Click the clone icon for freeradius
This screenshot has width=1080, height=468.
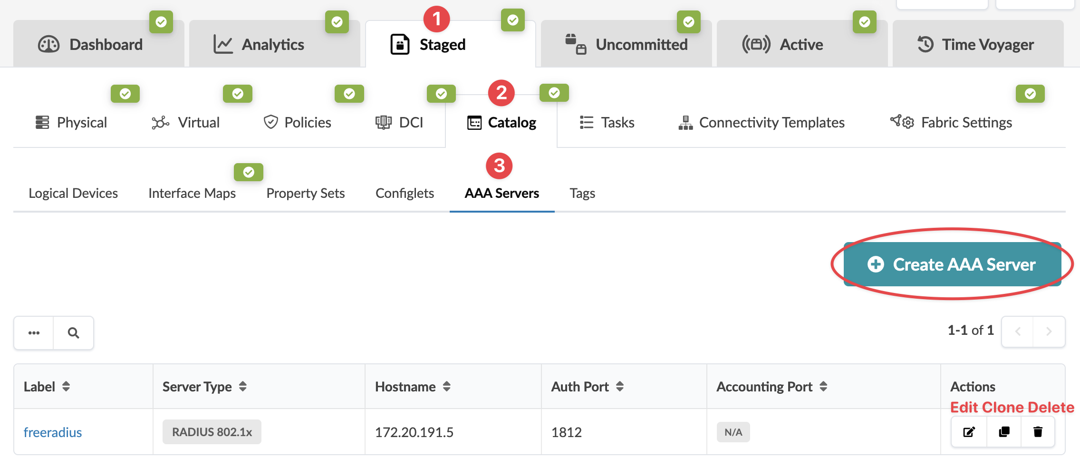[1004, 432]
